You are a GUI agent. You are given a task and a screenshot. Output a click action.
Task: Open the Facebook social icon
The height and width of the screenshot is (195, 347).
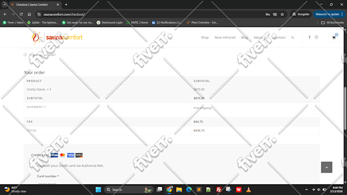[310, 37]
